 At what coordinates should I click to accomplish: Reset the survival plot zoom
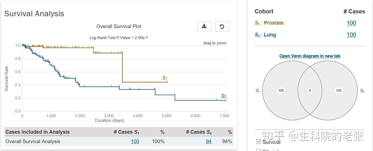pyautogui.click(x=222, y=26)
